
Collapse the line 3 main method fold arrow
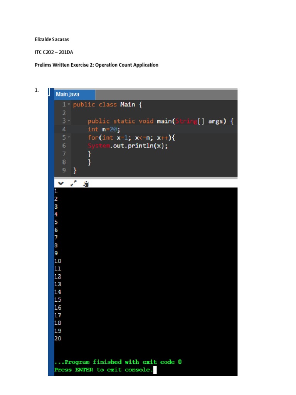[69, 121]
